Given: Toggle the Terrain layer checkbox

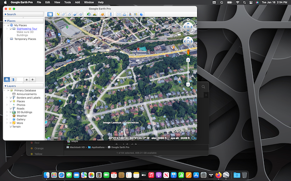Looking at the screenshot, I should tap(11, 127).
